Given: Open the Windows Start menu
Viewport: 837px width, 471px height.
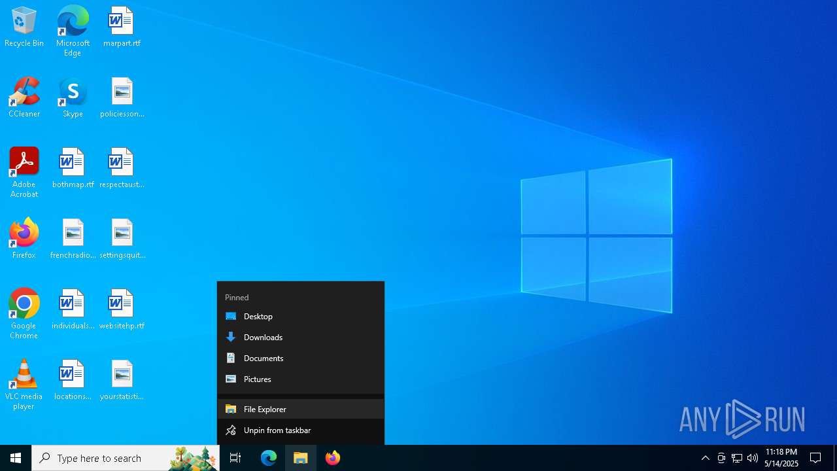Looking at the screenshot, I should click(x=16, y=458).
